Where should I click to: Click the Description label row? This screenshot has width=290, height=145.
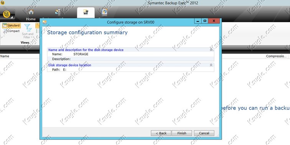coord(130,59)
